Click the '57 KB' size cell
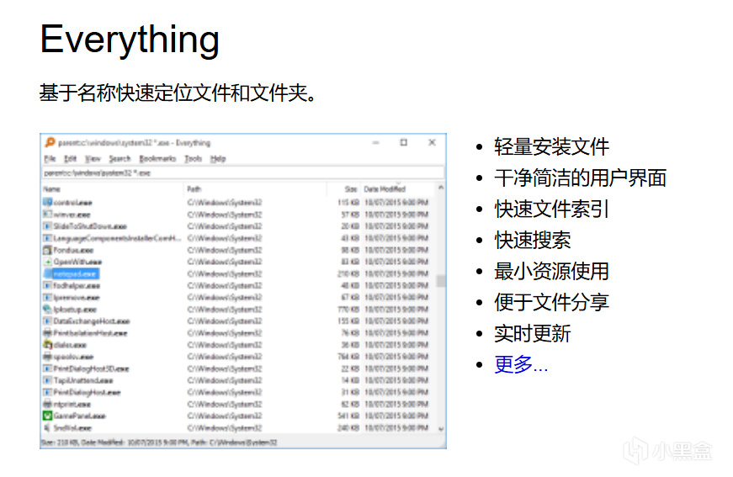This screenshot has height=477, width=733. pyautogui.click(x=349, y=215)
